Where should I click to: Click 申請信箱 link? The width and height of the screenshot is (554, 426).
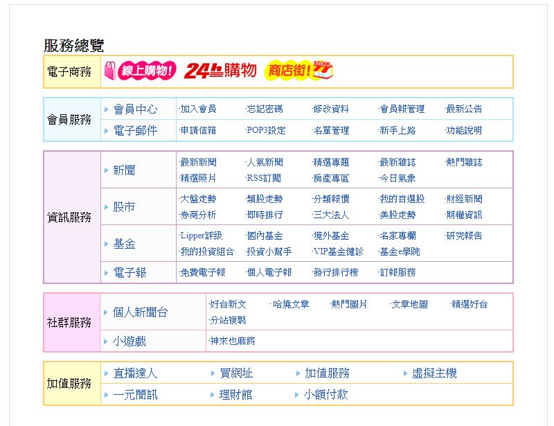(x=198, y=130)
